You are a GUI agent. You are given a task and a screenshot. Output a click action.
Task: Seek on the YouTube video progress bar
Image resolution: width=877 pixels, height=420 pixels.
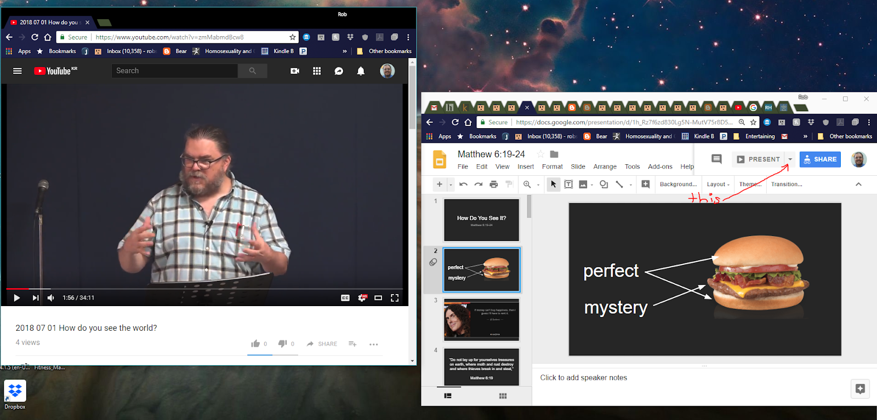point(204,289)
